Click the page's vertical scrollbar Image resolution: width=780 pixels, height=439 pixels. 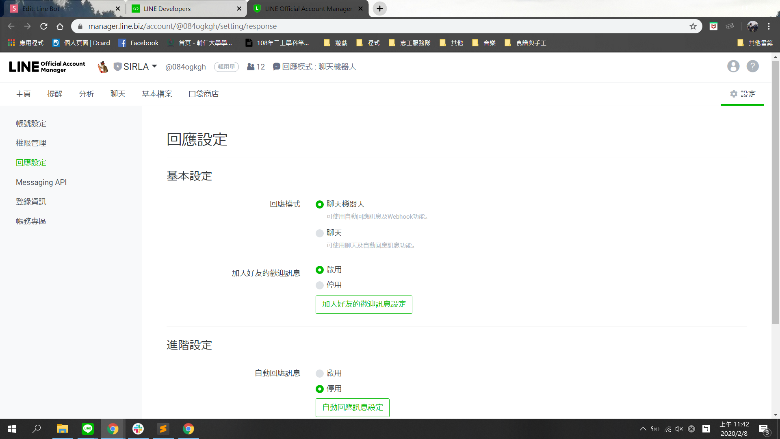point(776,191)
